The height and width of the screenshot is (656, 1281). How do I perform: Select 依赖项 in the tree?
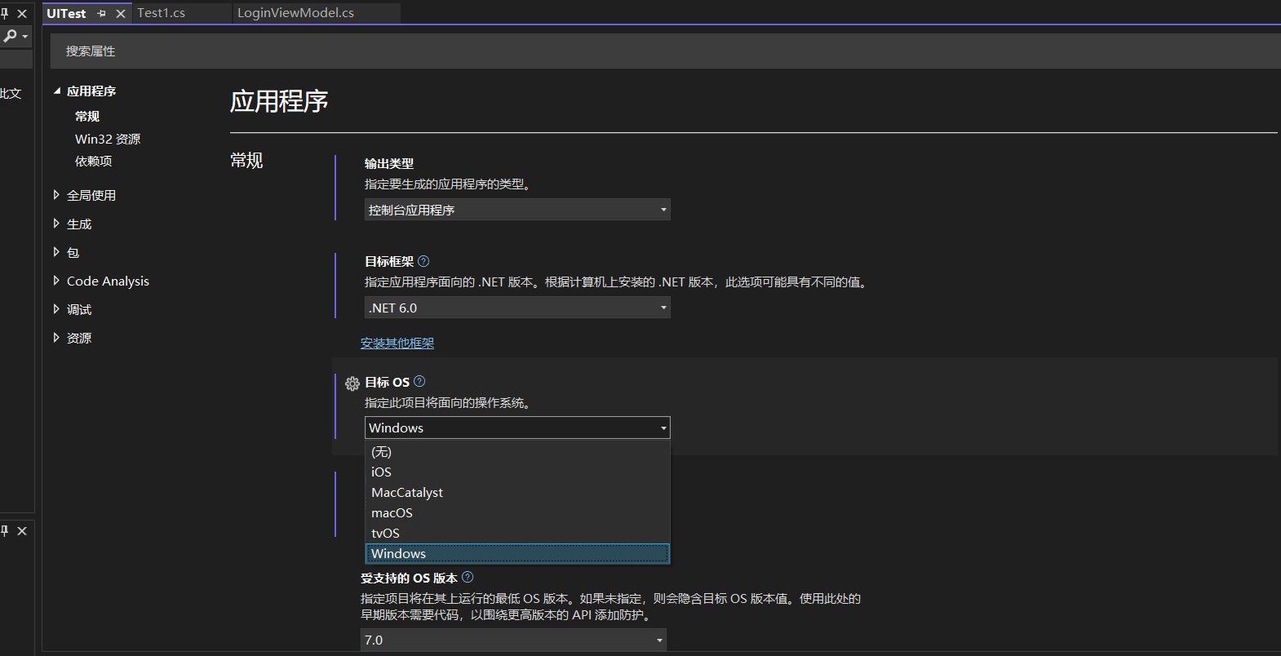(94, 161)
